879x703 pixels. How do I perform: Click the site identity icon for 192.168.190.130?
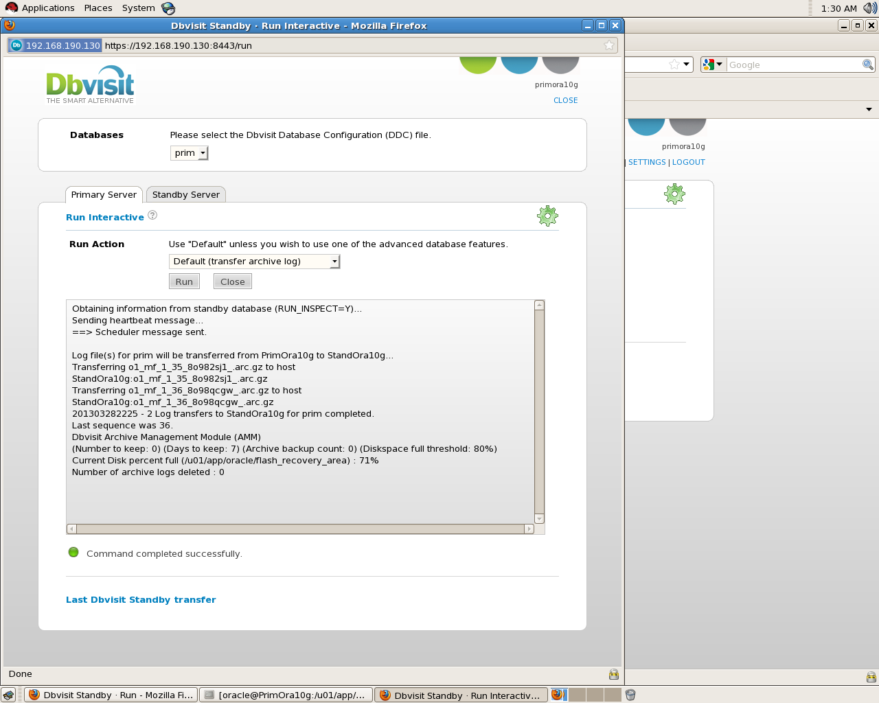pos(16,45)
